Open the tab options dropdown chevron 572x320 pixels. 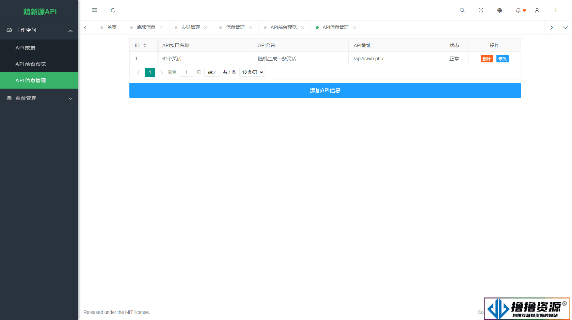tap(565, 28)
